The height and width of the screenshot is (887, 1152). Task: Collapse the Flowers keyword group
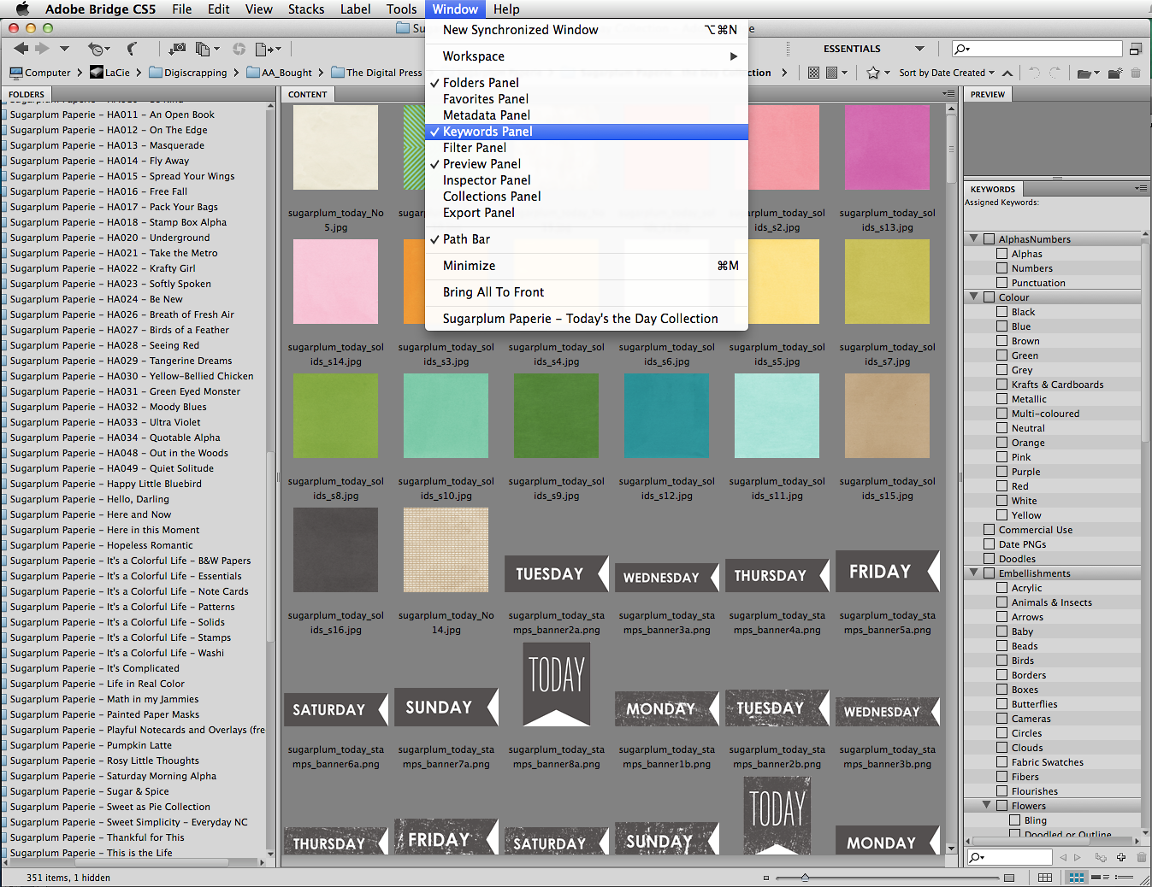pyautogui.click(x=987, y=805)
